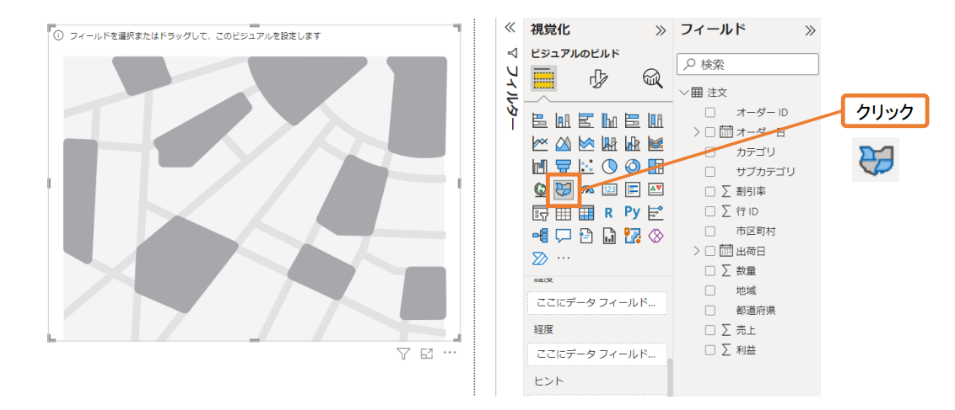Collapse the 視覚化 pane with double chevron
This screenshot has width=955, height=410.
point(661,30)
